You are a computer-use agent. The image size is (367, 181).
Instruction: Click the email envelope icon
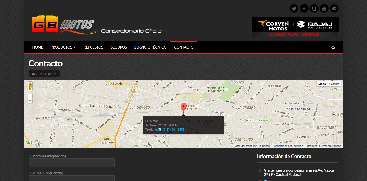(x=334, y=8)
